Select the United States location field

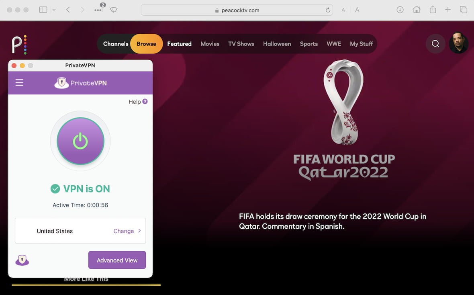(80, 231)
